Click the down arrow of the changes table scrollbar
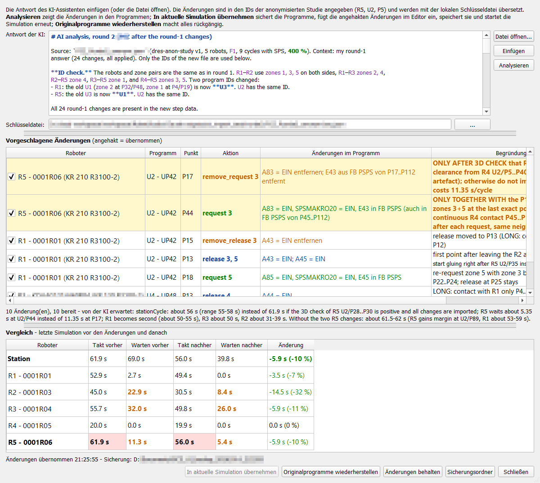Screen dimensions: 540x483 click(530, 293)
